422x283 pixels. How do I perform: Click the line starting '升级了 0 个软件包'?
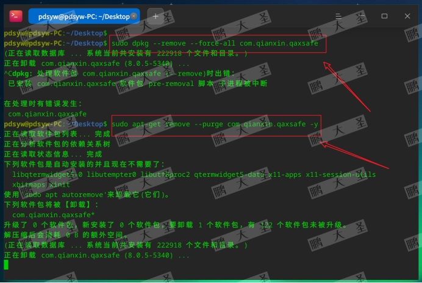pos(176,225)
